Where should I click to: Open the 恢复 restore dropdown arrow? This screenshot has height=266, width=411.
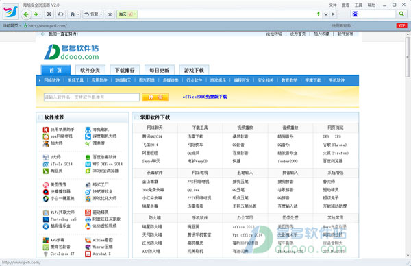[x=101, y=14]
